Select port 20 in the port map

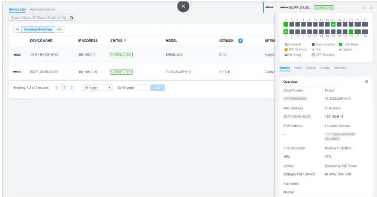[x=339, y=32]
